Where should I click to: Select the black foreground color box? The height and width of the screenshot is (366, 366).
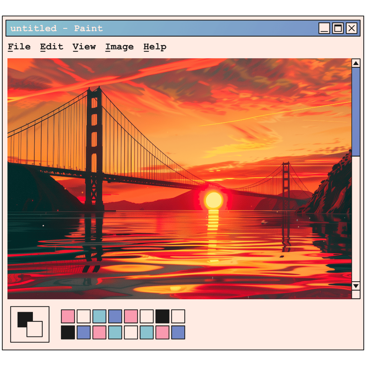(24, 318)
